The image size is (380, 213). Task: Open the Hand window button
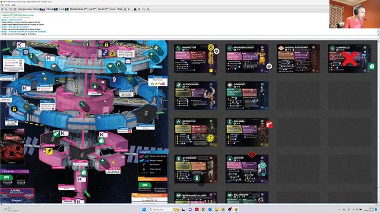point(39,9)
